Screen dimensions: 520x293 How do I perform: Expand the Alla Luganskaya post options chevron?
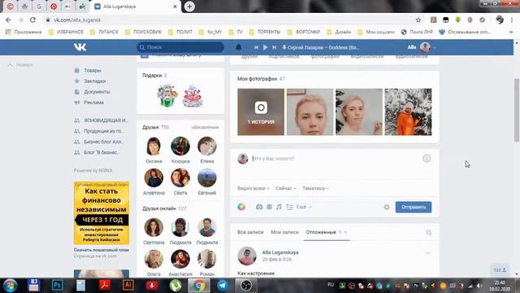click(x=428, y=253)
